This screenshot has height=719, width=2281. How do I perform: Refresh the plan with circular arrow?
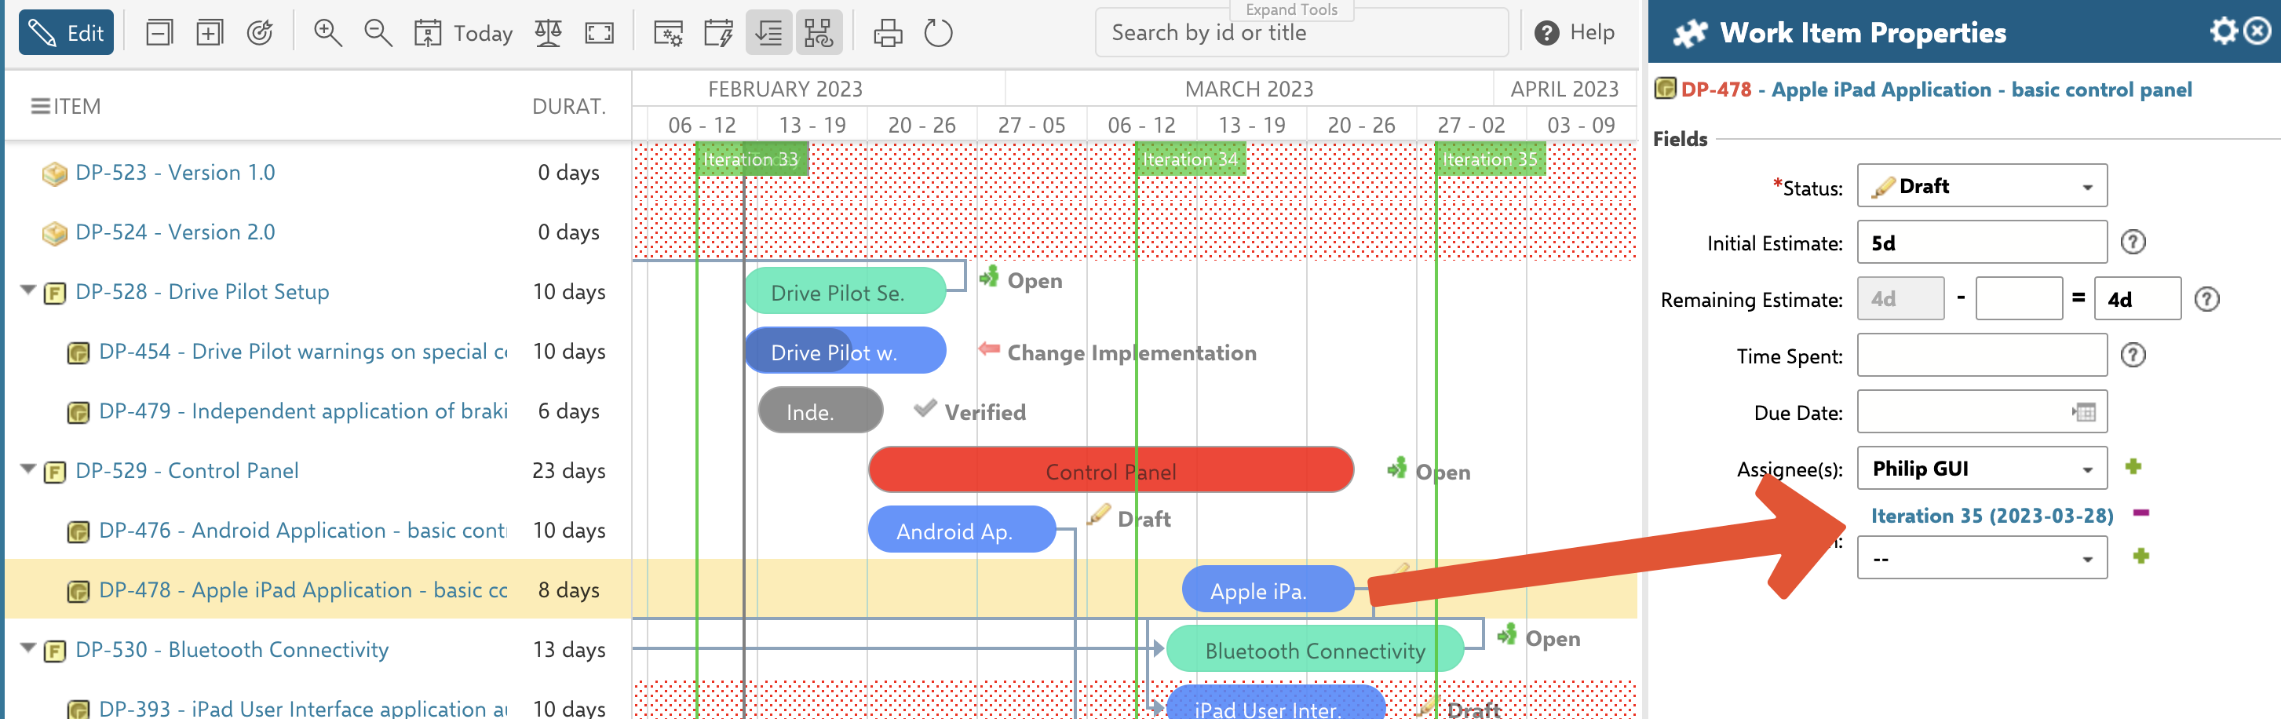click(x=938, y=33)
